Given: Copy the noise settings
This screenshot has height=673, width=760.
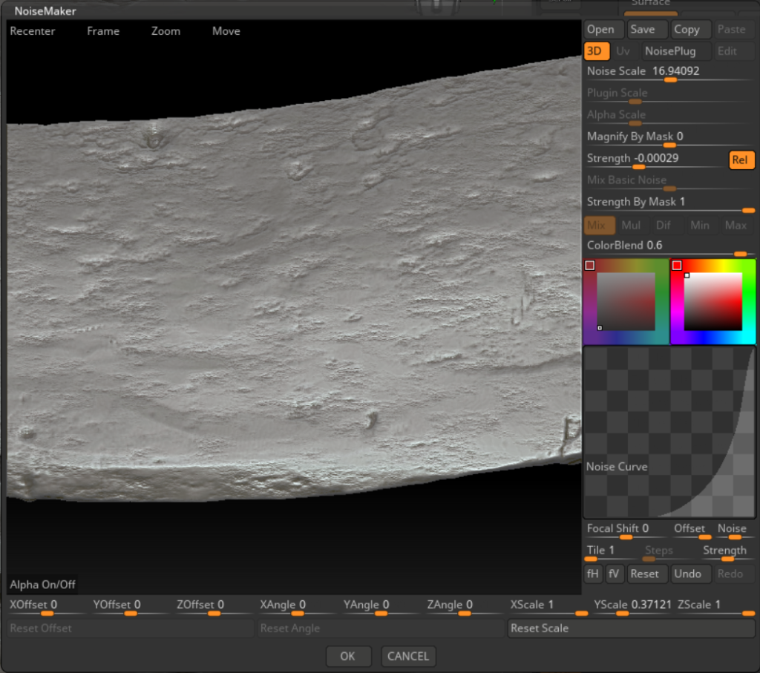Looking at the screenshot, I should (x=686, y=30).
